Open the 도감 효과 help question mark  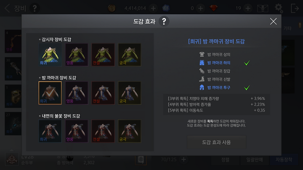(x=164, y=21)
